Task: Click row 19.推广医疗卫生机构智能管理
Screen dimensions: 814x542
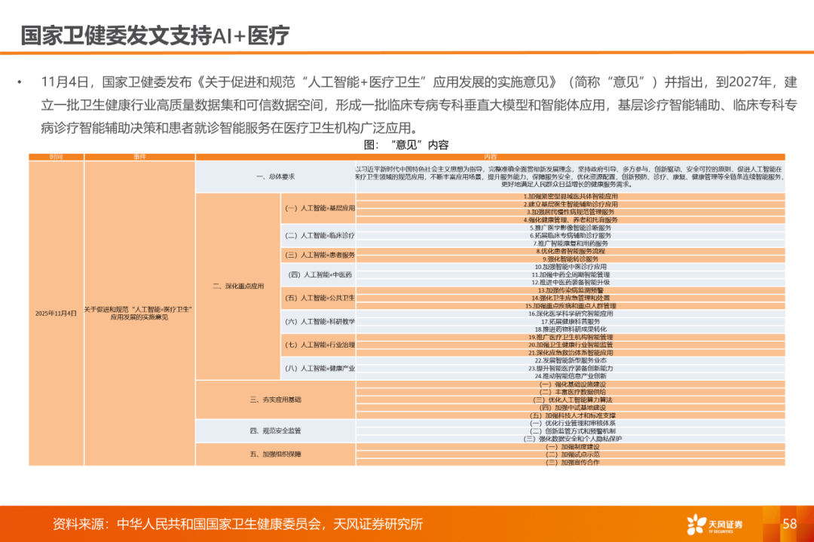Action: point(571,337)
